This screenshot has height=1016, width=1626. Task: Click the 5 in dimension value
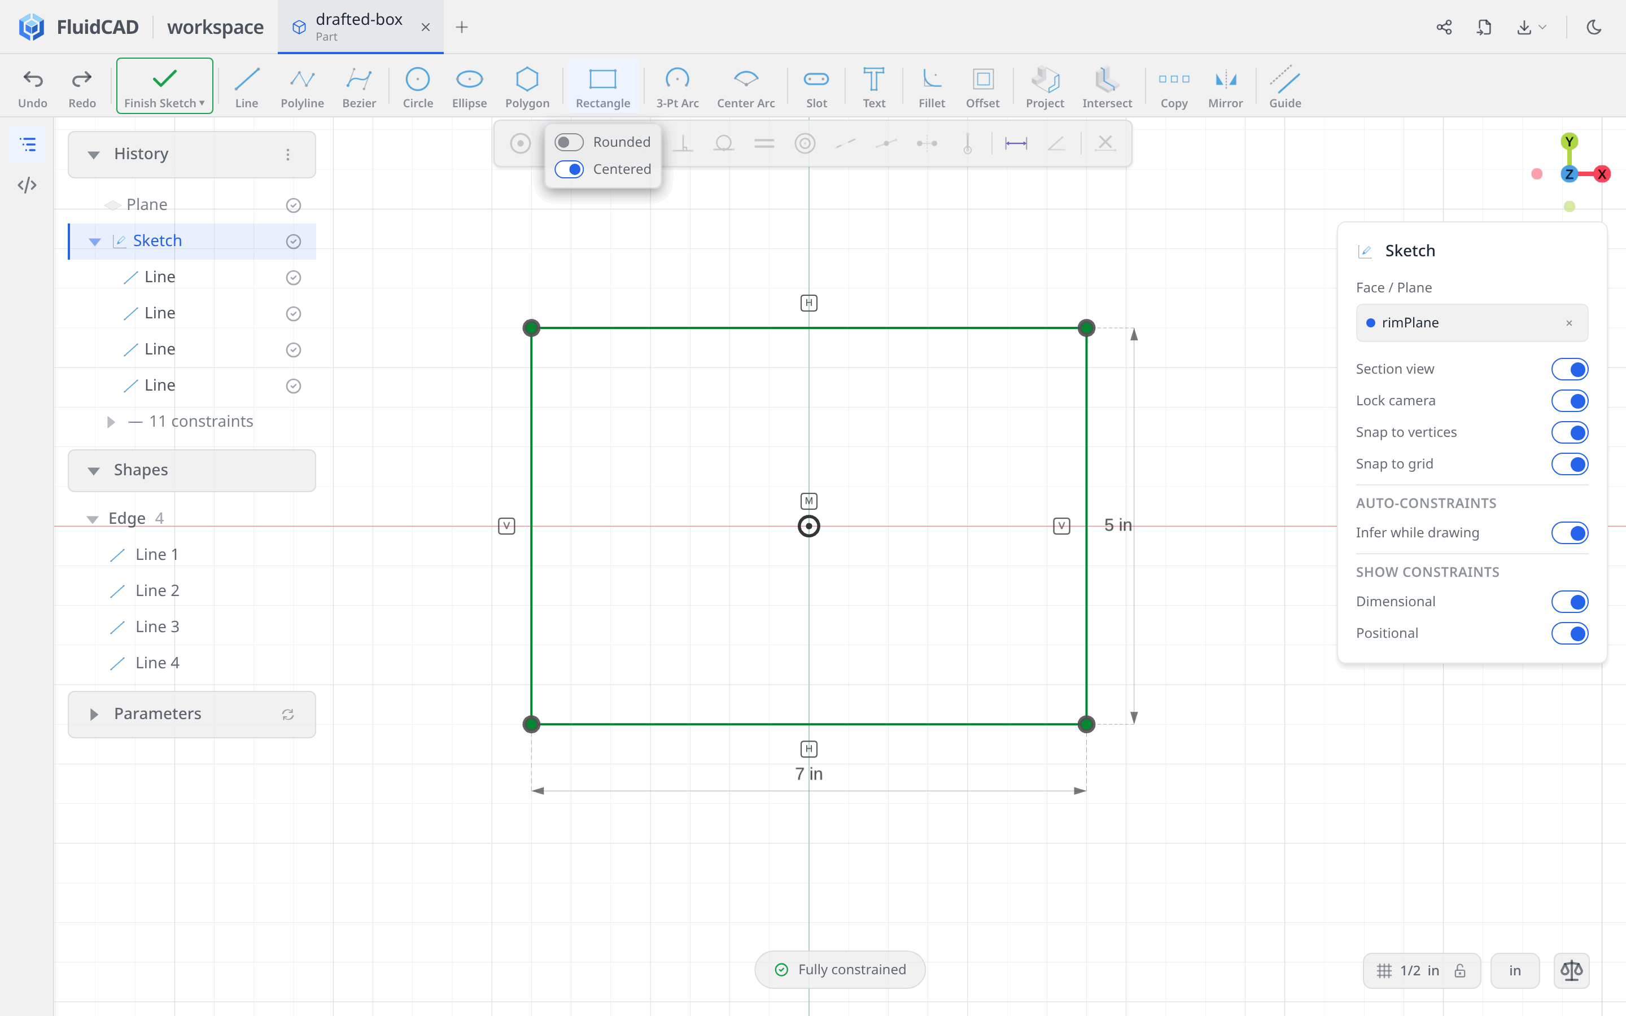coord(1118,525)
